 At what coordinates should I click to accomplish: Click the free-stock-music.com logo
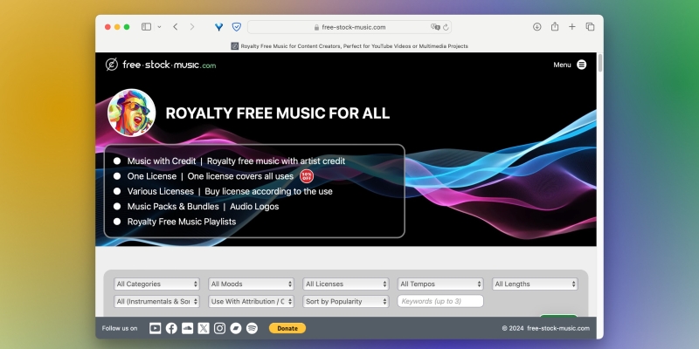pos(160,65)
